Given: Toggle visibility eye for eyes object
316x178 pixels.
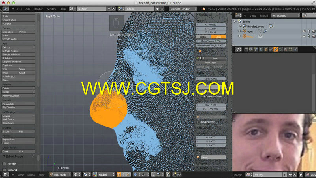Looking at the screenshot, I should click(x=304, y=31).
